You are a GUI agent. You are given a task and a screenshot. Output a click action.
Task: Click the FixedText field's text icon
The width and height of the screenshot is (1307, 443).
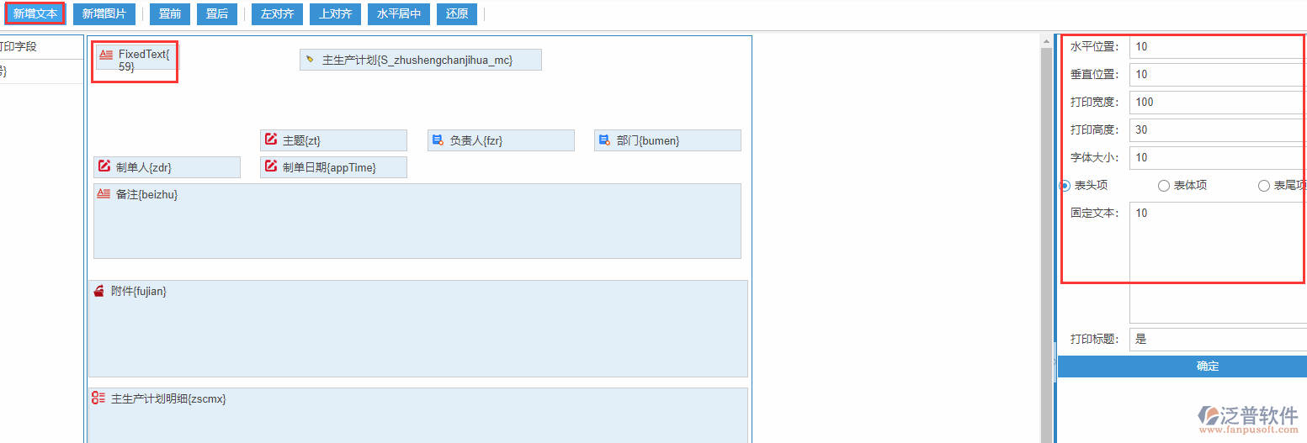[106, 55]
